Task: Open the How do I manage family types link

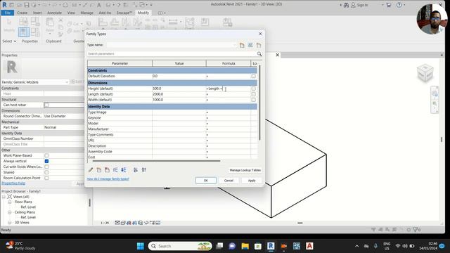Action: coord(108,179)
